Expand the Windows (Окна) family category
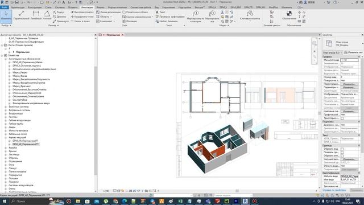The image size is (364, 205). click(6, 165)
